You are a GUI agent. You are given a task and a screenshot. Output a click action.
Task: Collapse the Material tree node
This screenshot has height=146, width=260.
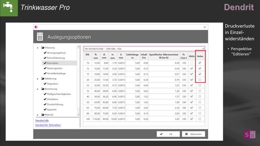coord(38,115)
